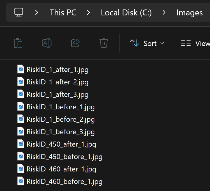Click the Rename toolbar icon
The image size is (210, 191).
coord(47,43)
